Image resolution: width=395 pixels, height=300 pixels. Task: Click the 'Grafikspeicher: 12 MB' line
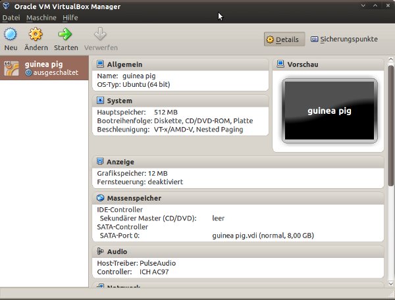132,173
